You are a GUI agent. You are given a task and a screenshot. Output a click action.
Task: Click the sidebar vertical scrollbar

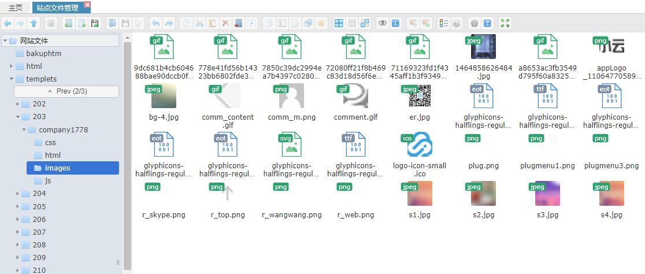pyautogui.click(x=128, y=156)
